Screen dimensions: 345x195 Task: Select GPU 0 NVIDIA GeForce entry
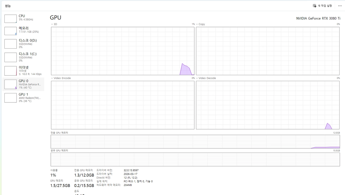[23, 84]
